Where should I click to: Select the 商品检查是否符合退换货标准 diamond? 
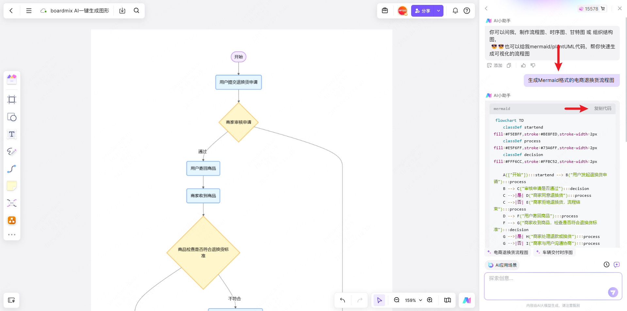203,253
